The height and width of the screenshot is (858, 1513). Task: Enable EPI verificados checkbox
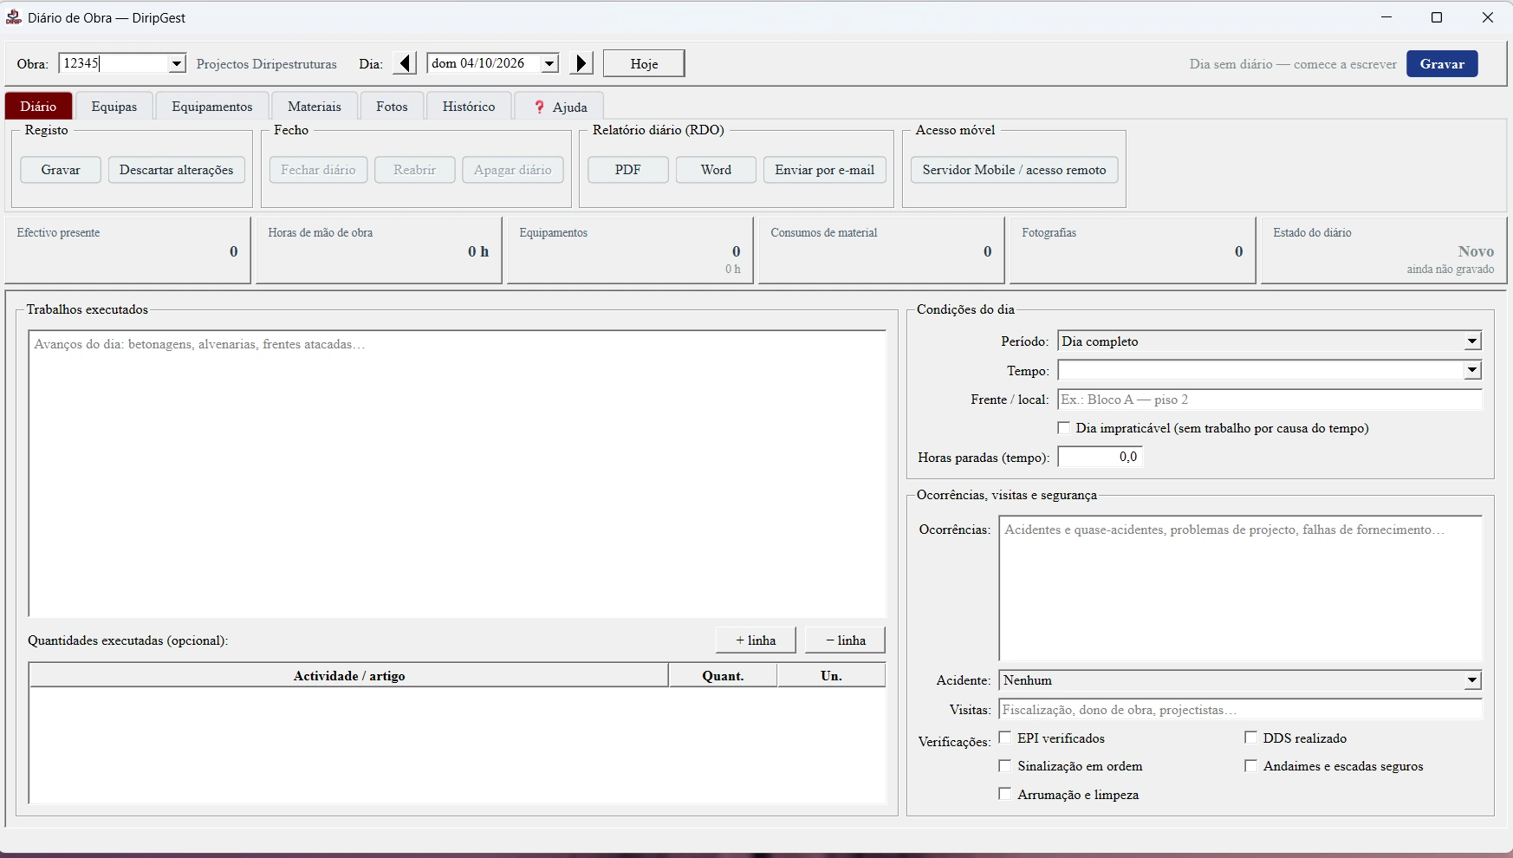pos(1005,738)
